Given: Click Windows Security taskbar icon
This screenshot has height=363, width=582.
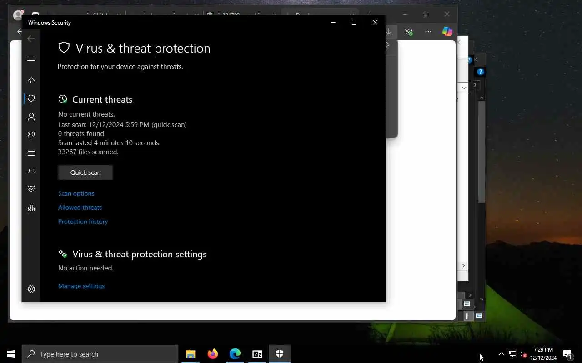Looking at the screenshot, I should point(279,354).
